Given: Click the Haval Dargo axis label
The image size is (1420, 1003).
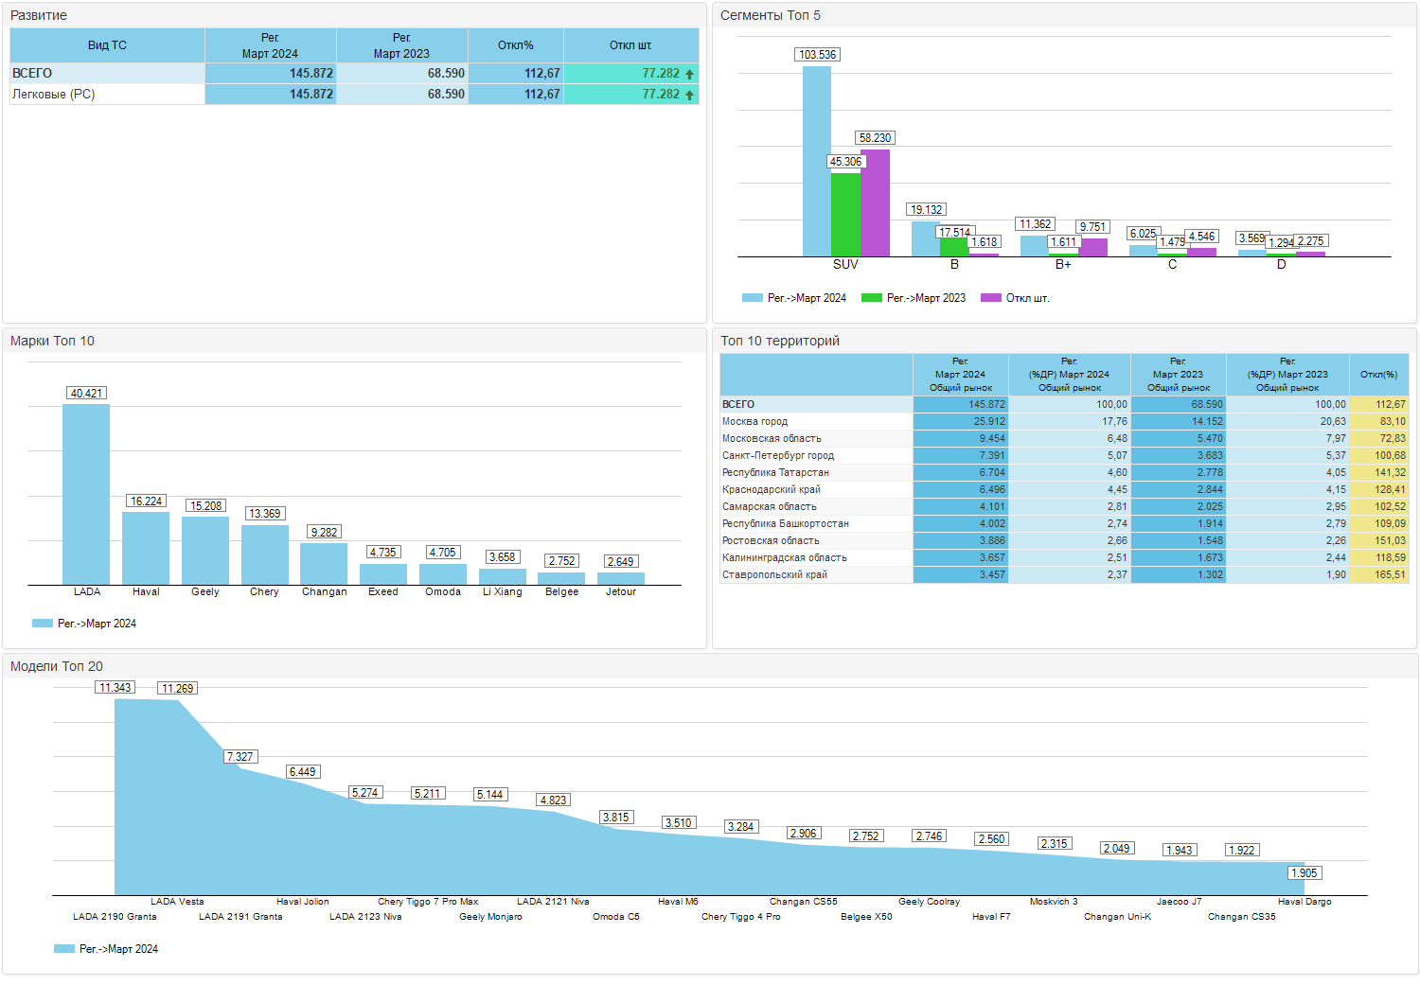Looking at the screenshot, I should pos(1305,902).
